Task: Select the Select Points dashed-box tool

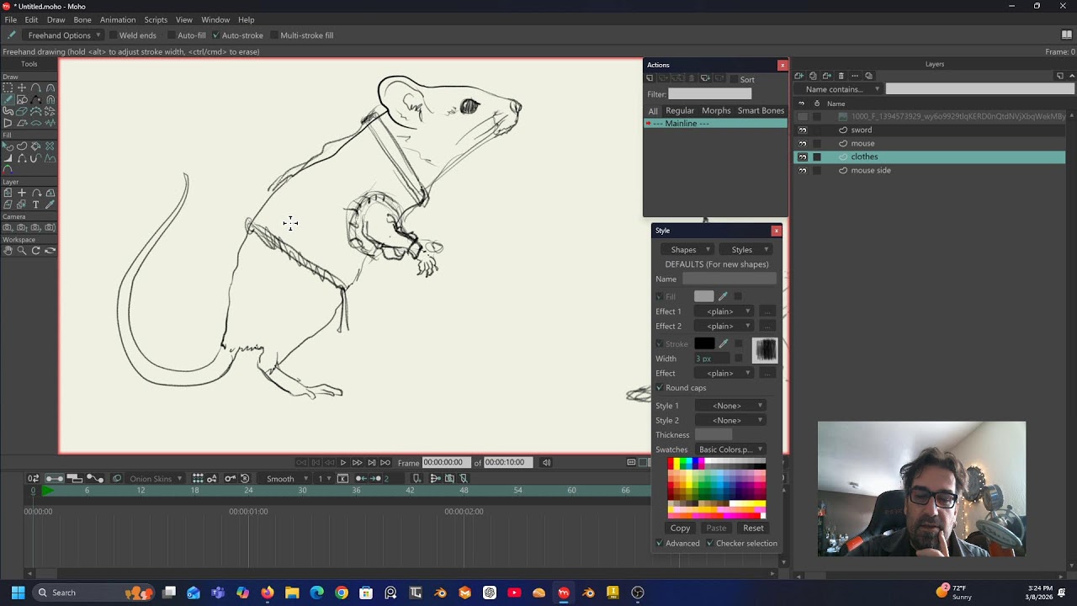Action: [x=8, y=88]
